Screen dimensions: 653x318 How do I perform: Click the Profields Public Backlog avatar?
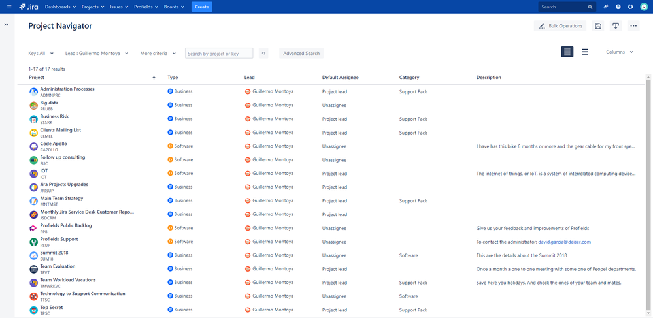34,228
